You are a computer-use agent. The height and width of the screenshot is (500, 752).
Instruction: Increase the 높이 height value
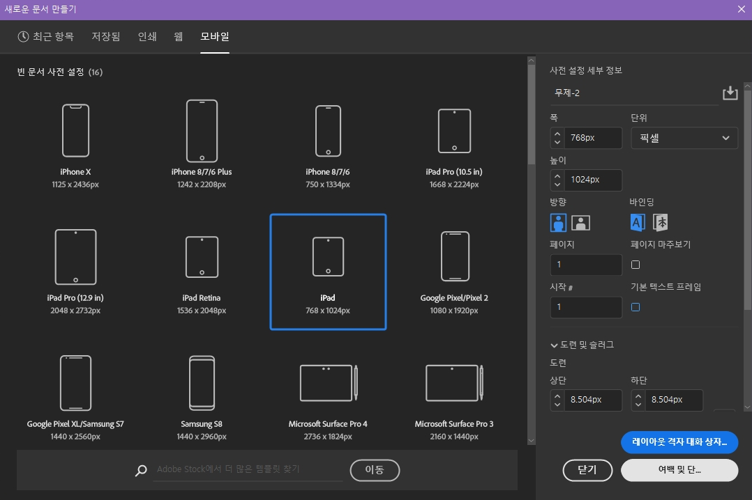(x=557, y=175)
